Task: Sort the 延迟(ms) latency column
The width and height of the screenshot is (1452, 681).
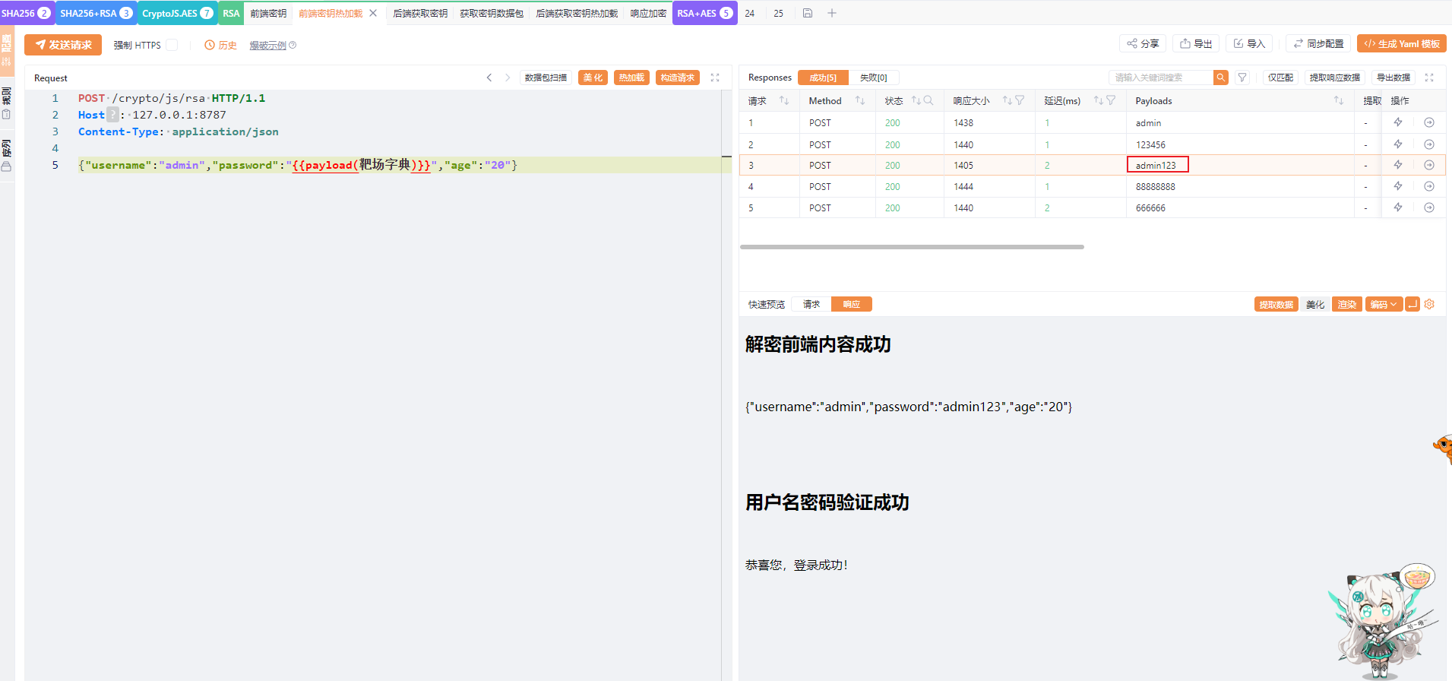Action: pos(1099,100)
